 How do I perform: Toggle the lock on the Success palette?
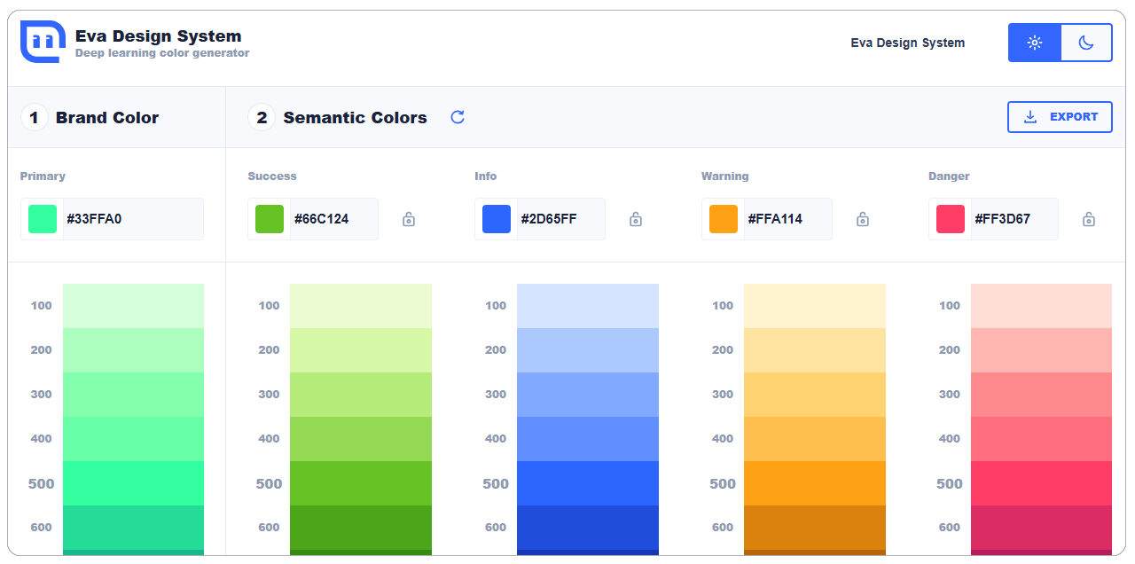pyautogui.click(x=408, y=218)
